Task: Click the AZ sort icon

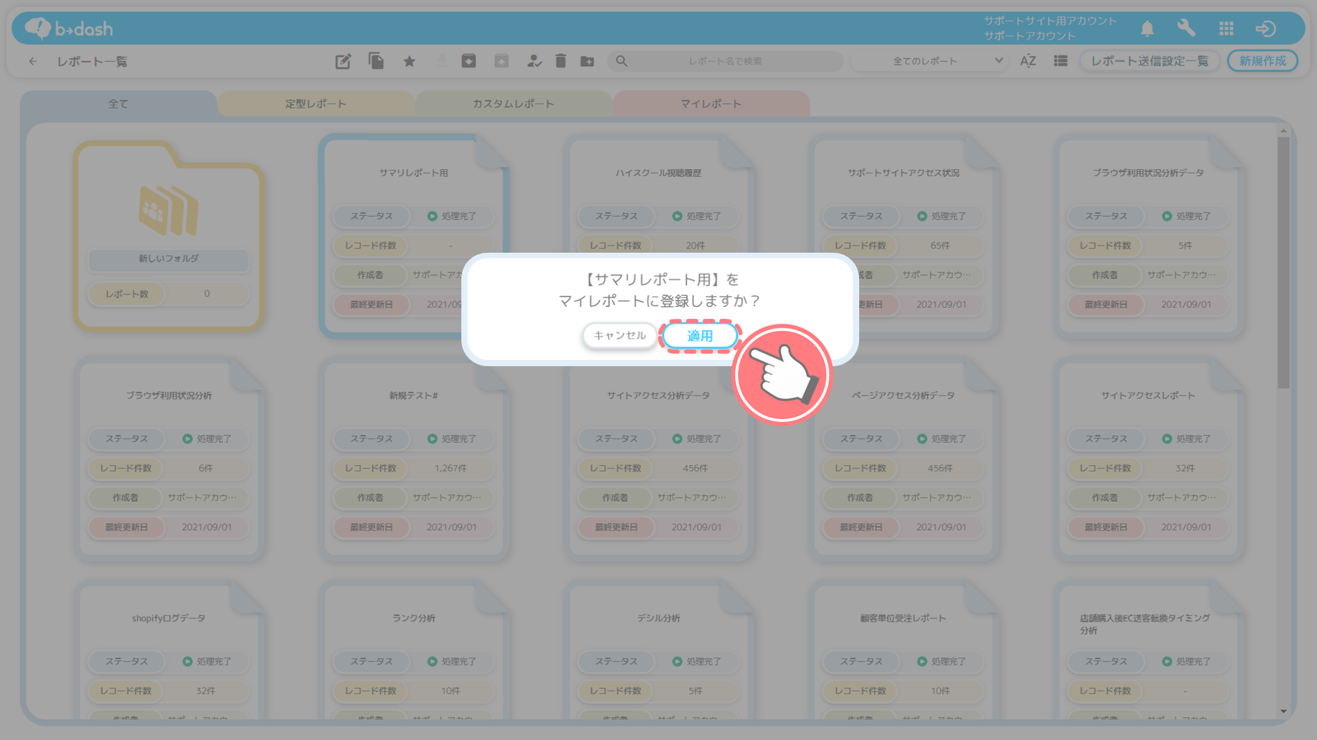Action: click(x=1028, y=61)
